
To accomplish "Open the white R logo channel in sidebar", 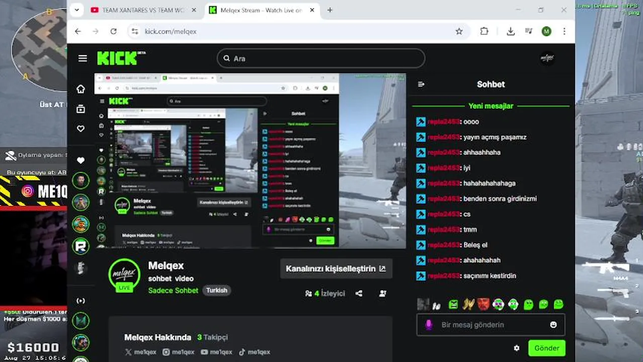I will [81, 246].
